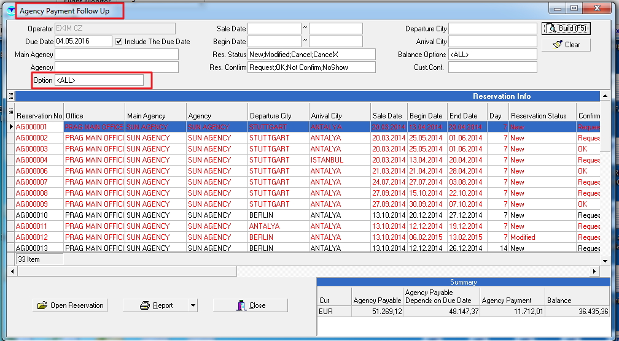This screenshot has height=341, width=619.
Task: Click grid options icon beside Reservation Info header
Action: point(11,96)
